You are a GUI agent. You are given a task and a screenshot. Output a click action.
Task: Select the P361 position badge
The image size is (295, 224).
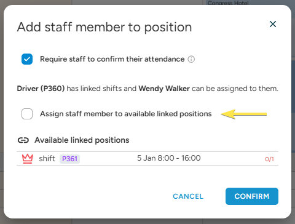tap(69, 159)
